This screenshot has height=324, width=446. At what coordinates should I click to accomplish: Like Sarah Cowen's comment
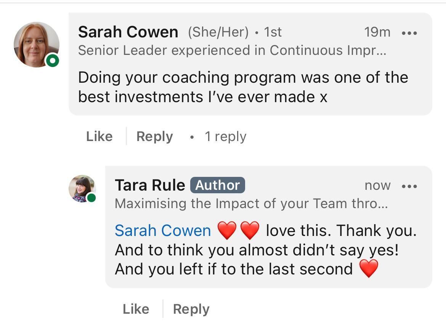coord(99,136)
